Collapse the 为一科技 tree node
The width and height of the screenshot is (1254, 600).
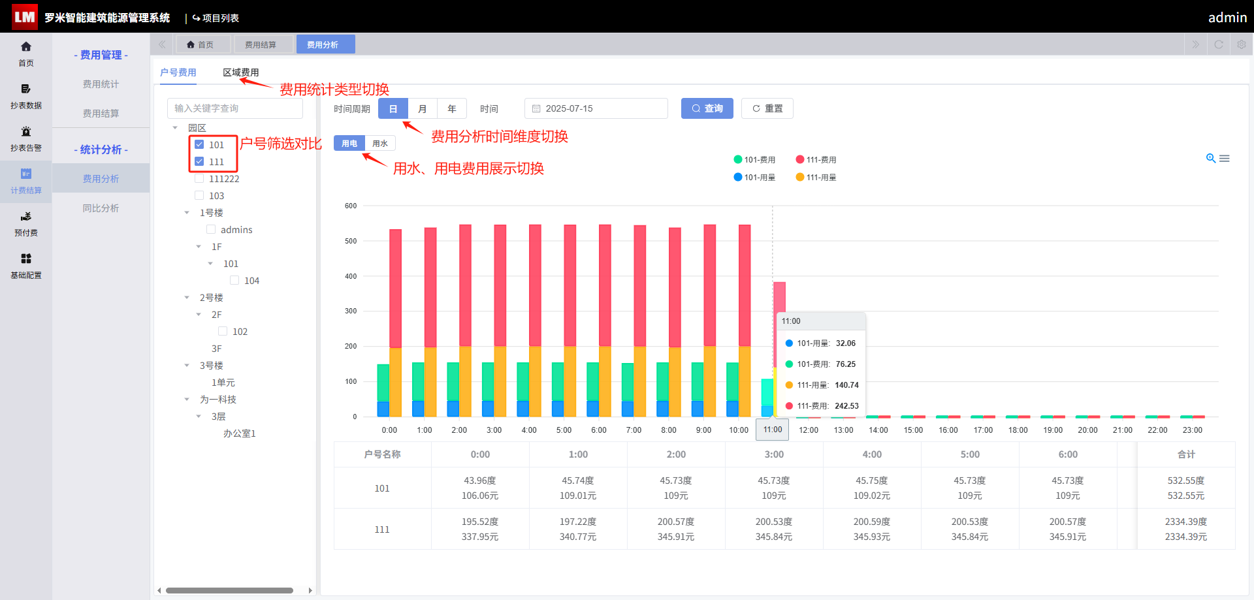[x=187, y=399]
